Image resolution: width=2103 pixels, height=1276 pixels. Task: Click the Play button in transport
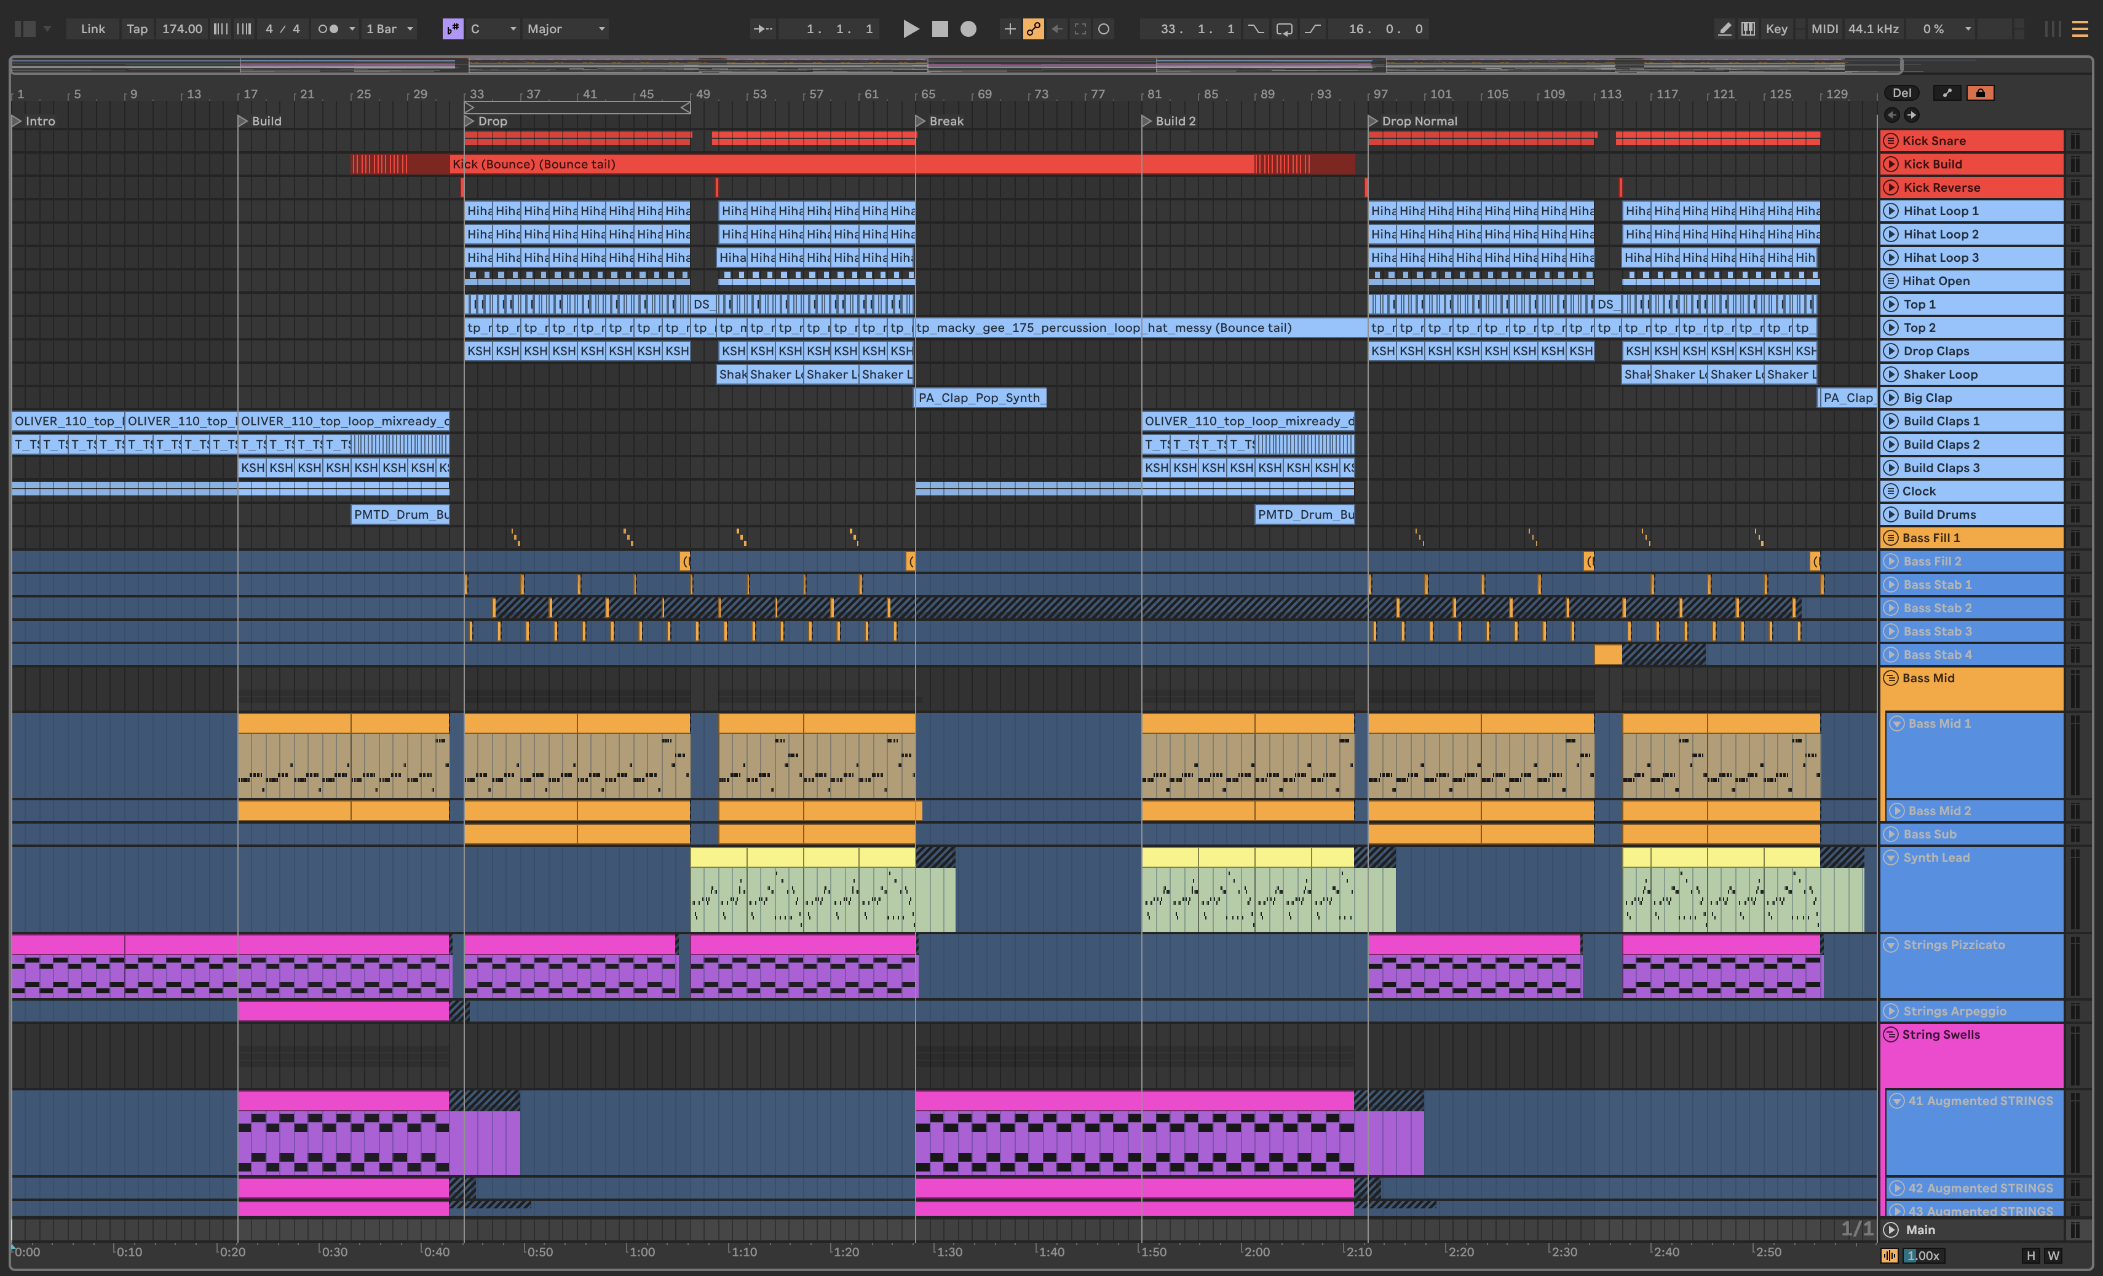(911, 29)
